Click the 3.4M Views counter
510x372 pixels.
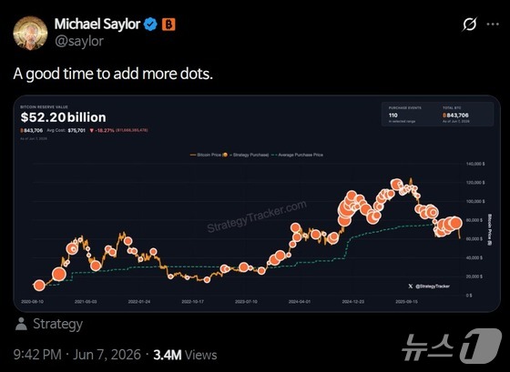pyautogui.click(x=185, y=355)
